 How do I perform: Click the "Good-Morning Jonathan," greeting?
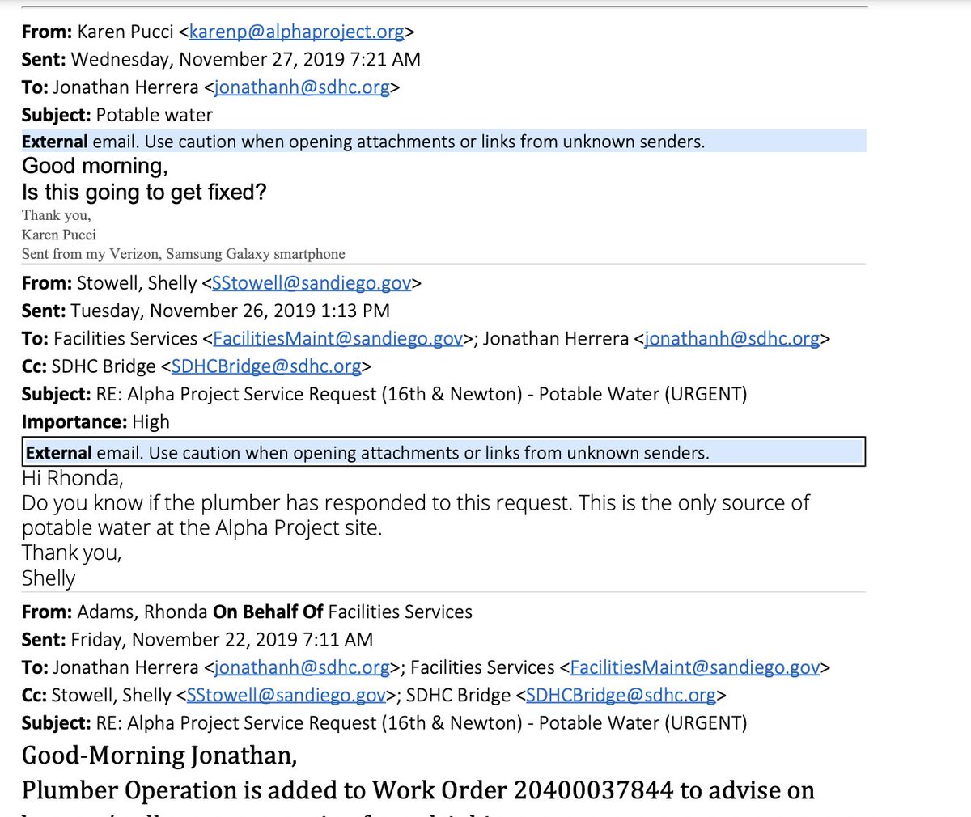click(159, 756)
